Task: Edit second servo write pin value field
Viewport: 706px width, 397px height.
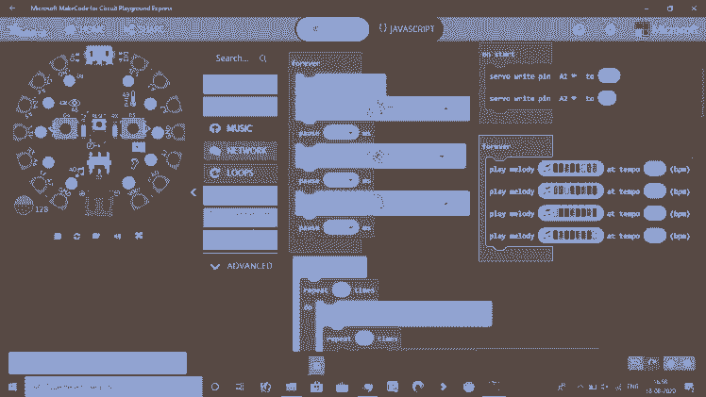Action: point(607,98)
